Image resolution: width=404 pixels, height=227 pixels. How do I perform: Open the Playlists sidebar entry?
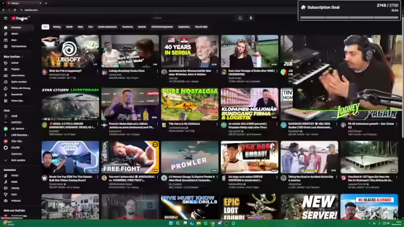[15, 69]
